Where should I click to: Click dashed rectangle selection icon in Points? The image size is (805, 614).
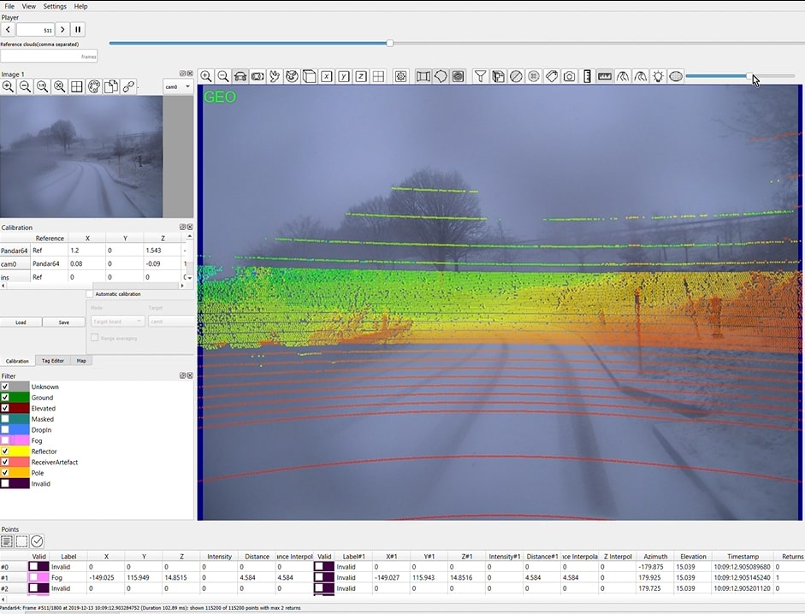click(x=21, y=541)
